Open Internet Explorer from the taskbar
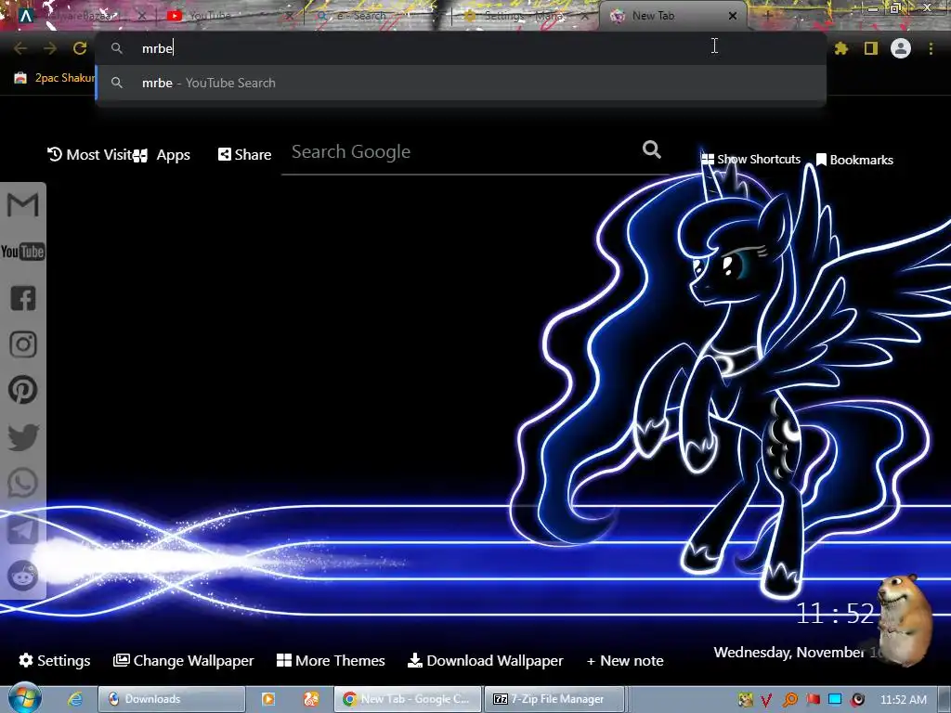This screenshot has width=951, height=713. (75, 699)
